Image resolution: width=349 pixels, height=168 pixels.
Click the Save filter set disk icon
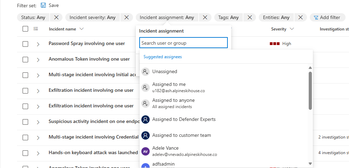click(43, 5)
